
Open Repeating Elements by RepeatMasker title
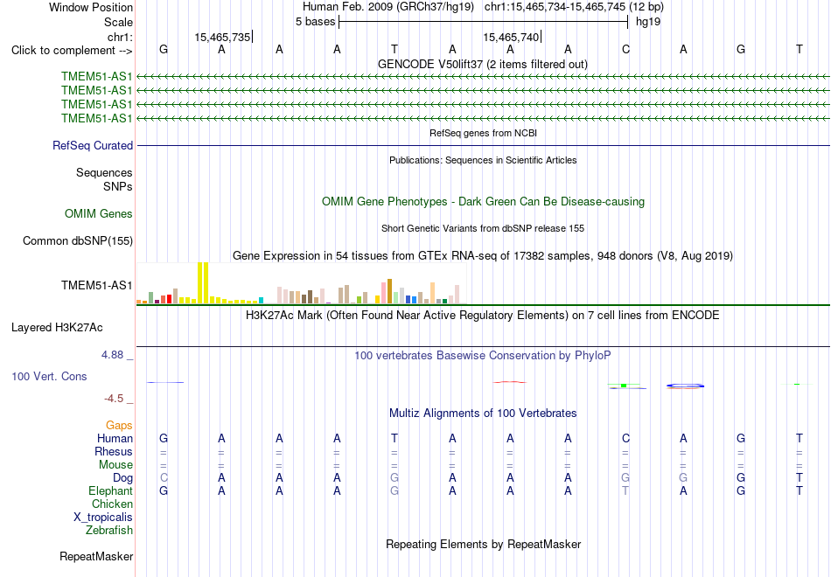484,544
